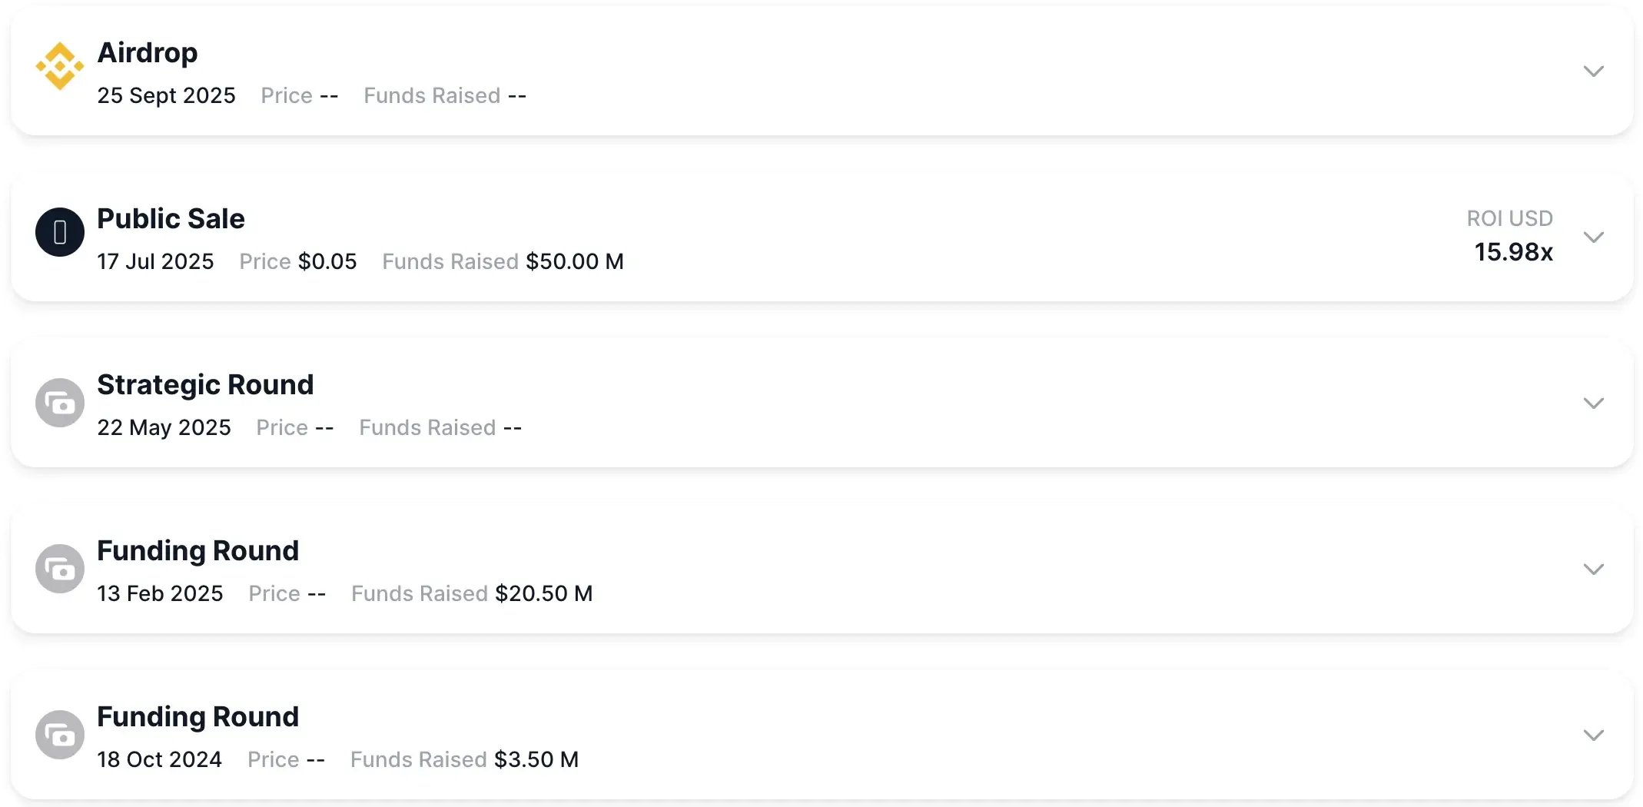
Task: Open the Airdrop title
Action: (148, 53)
